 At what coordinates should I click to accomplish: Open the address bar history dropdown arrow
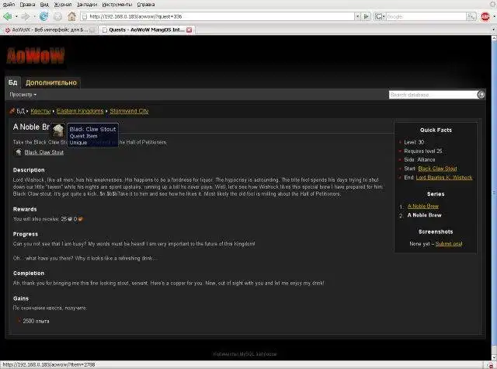pyautogui.click(x=357, y=16)
